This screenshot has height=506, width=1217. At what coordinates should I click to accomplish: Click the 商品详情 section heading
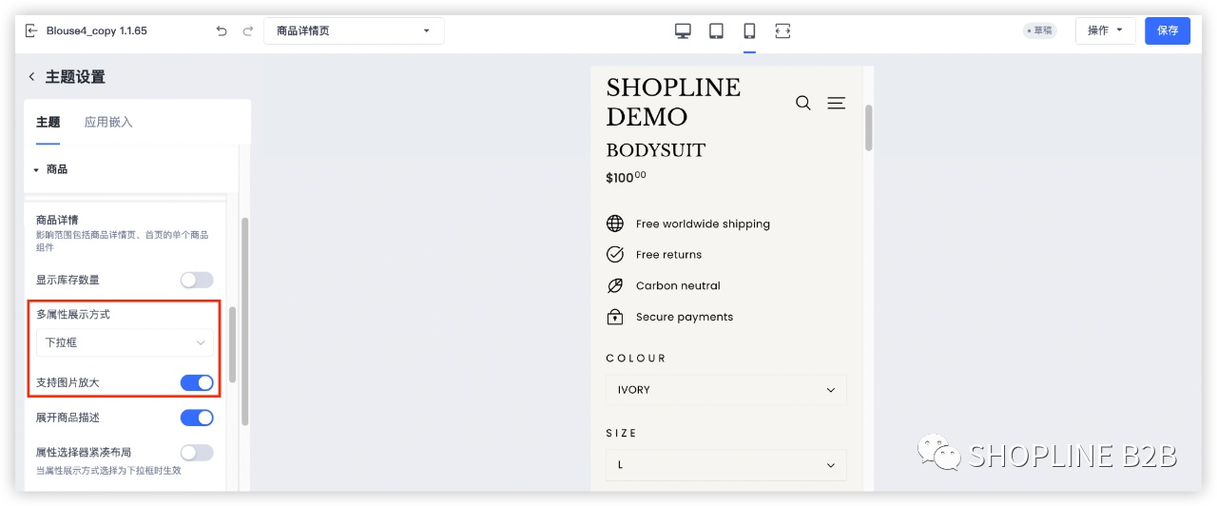point(57,220)
